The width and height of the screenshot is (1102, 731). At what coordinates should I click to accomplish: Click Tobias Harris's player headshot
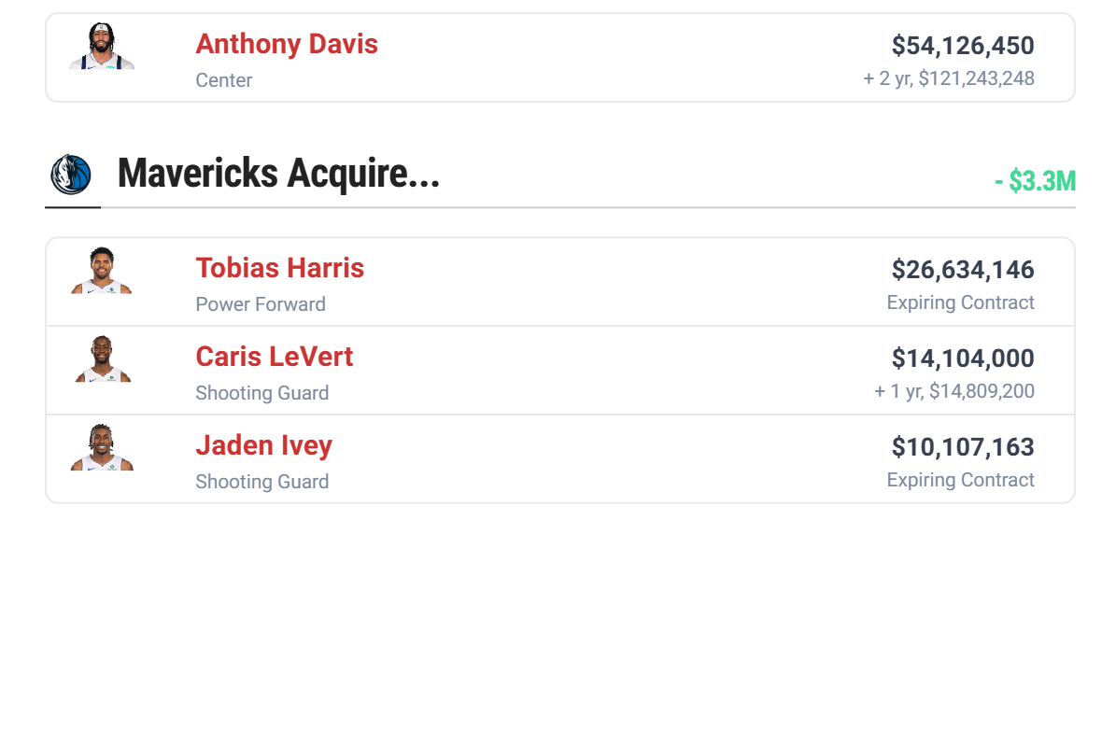[x=102, y=271]
